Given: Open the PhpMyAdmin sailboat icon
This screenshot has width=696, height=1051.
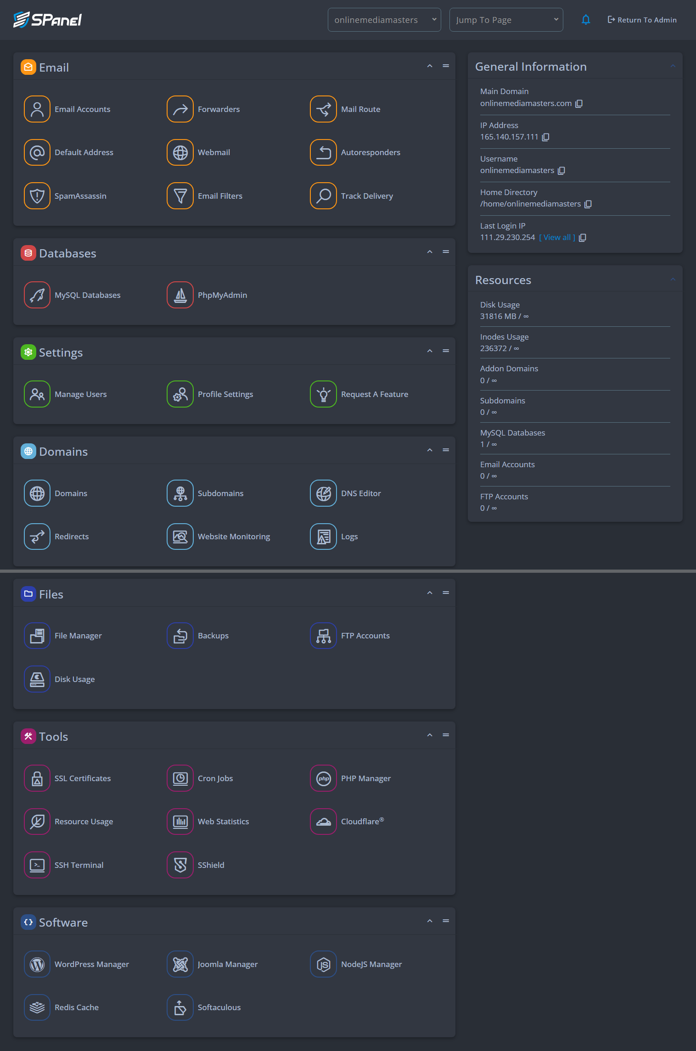Looking at the screenshot, I should pyautogui.click(x=180, y=295).
